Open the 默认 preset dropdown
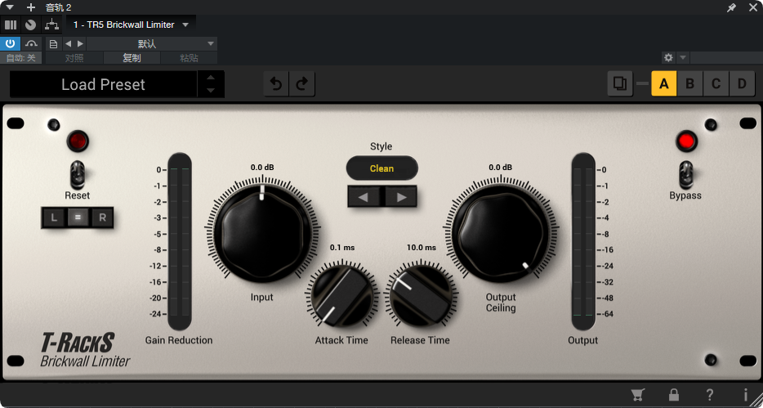This screenshot has height=408, width=763. point(152,44)
